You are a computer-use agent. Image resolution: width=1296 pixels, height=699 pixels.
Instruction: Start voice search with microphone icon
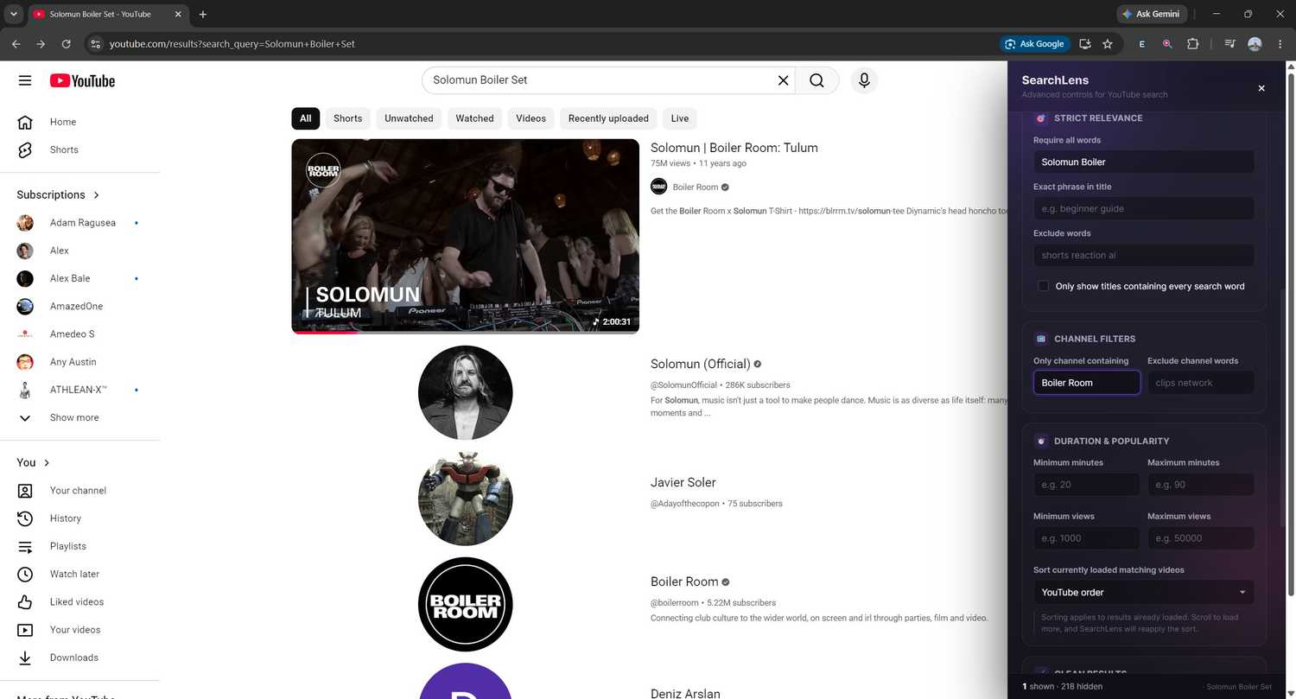[x=864, y=80]
